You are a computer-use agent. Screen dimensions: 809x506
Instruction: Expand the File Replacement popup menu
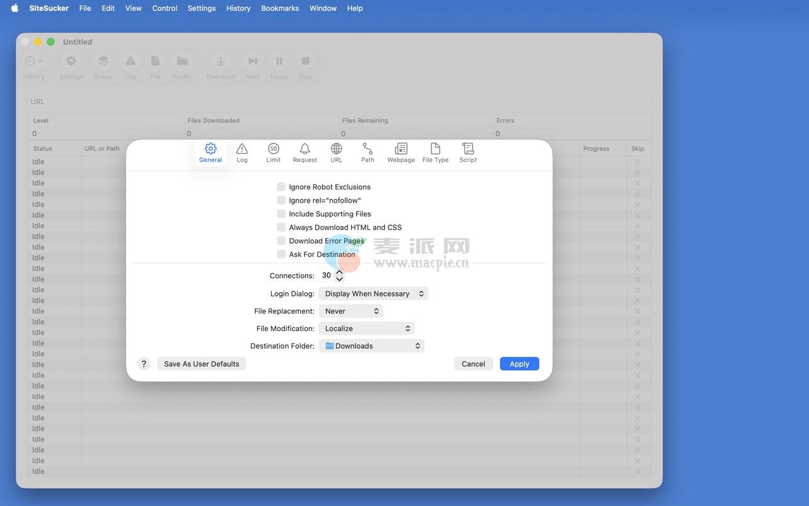point(351,311)
